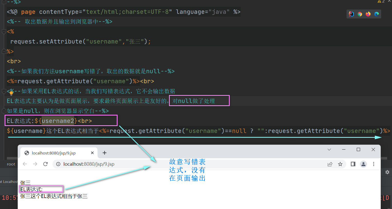The width and height of the screenshot is (392, 209).
Task: Collapse the scriptlet block at <%
Action: [4, 32]
